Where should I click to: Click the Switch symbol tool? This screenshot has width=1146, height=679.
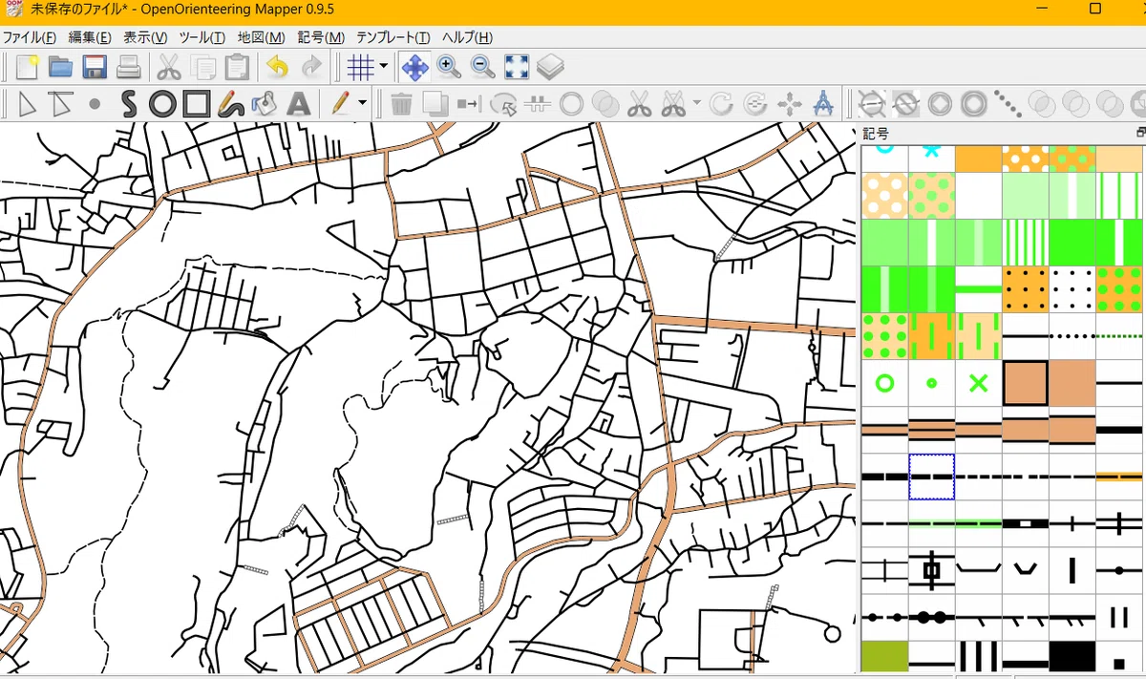[x=469, y=103]
